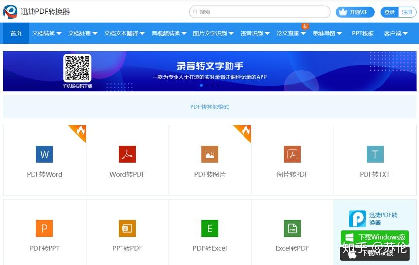The width and height of the screenshot is (419, 265).
Task: Click the hot flame badge on PDF转图片
Action: [245, 132]
